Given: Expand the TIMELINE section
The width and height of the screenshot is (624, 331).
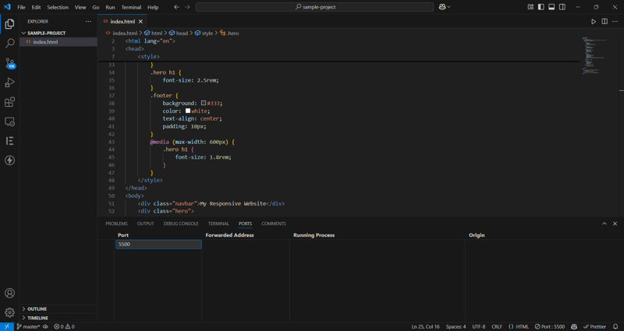Looking at the screenshot, I should (x=37, y=318).
